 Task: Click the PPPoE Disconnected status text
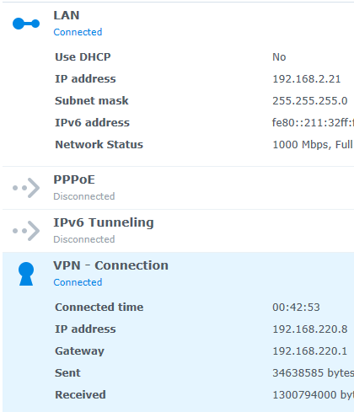pyautogui.click(x=84, y=196)
